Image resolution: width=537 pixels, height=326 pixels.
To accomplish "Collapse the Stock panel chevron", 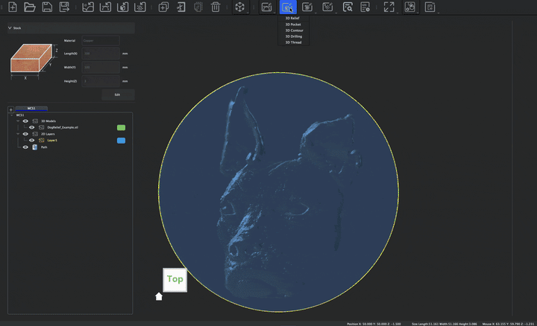I will 10,28.
